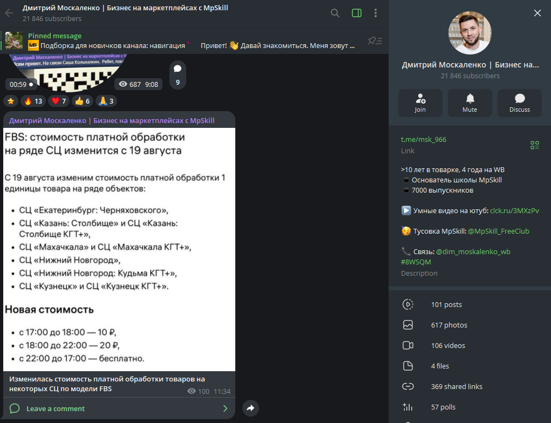Open the three-dot channel menu

click(376, 13)
